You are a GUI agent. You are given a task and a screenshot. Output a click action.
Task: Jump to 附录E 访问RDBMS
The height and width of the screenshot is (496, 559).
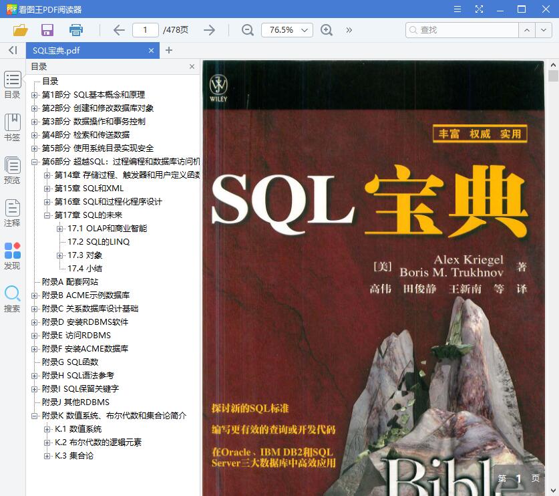coord(76,336)
